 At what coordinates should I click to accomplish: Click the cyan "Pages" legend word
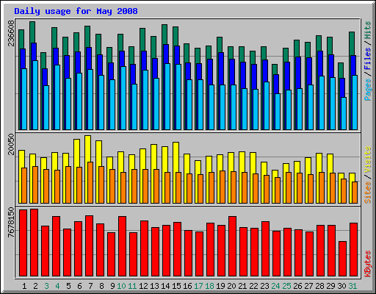(x=367, y=90)
